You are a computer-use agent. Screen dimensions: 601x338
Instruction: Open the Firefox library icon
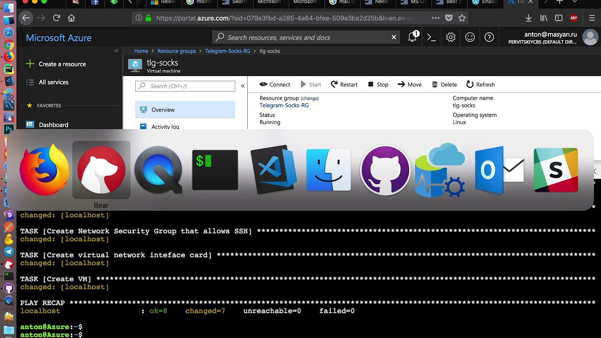(x=544, y=18)
